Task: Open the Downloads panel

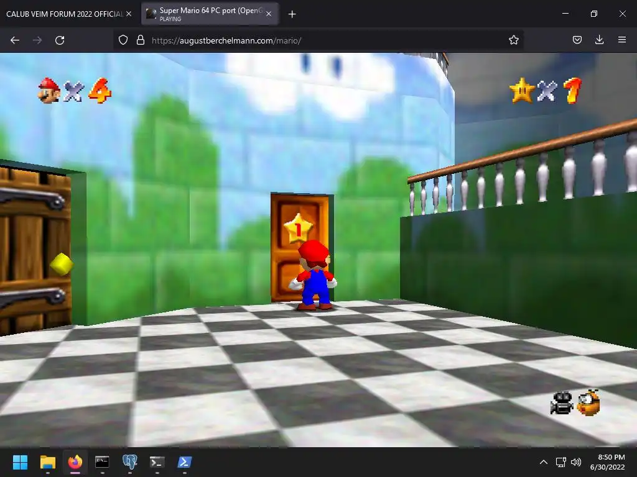Action: click(x=599, y=40)
